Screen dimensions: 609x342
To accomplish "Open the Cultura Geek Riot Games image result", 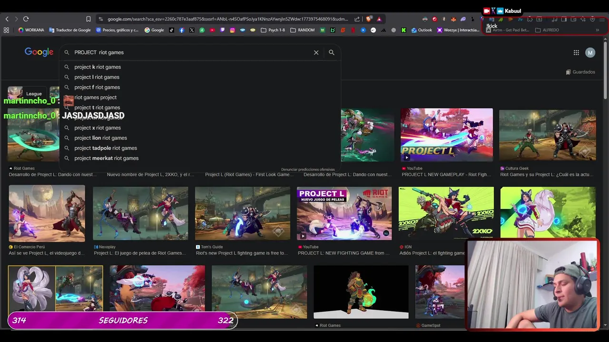I will pyautogui.click(x=547, y=135).
